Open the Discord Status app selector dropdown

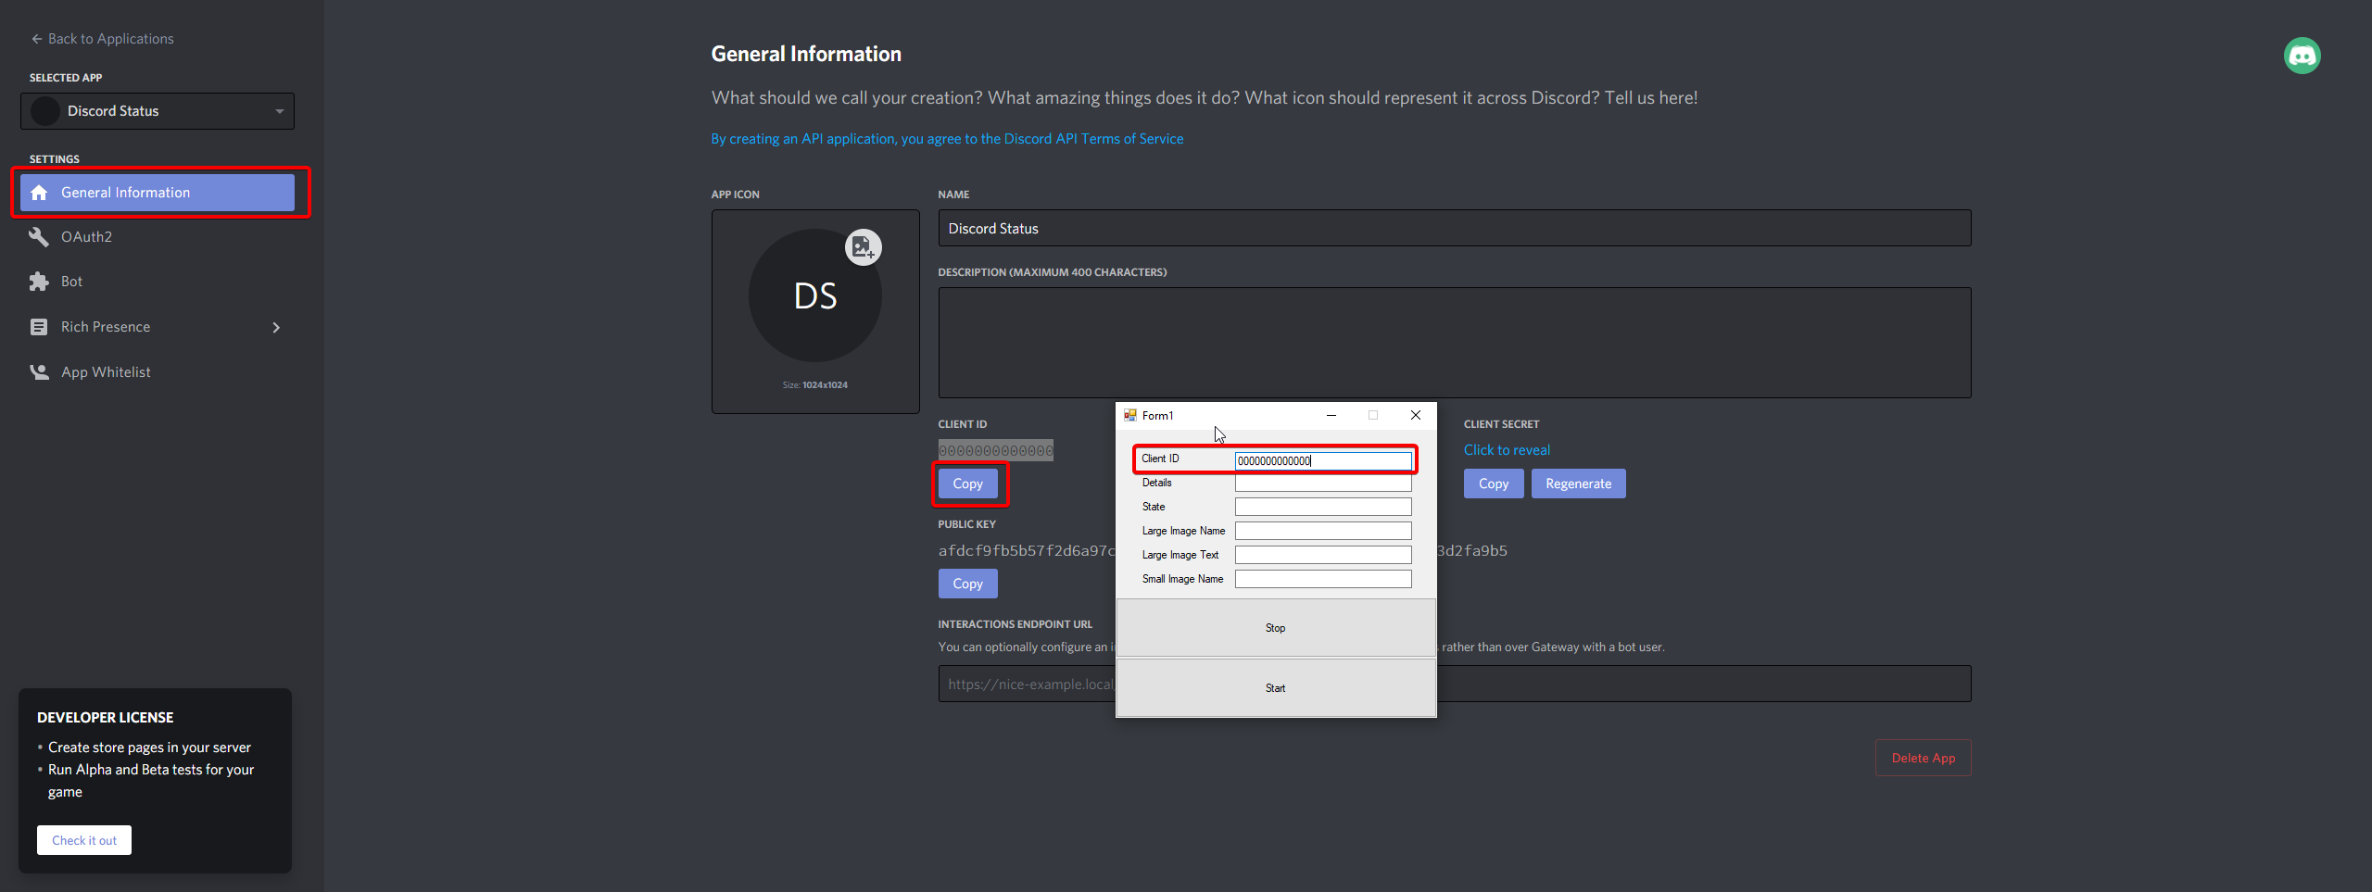[158, 111]
